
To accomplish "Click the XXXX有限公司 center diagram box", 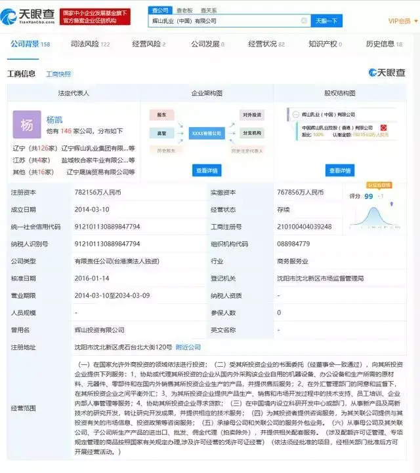I will point(207,133).
